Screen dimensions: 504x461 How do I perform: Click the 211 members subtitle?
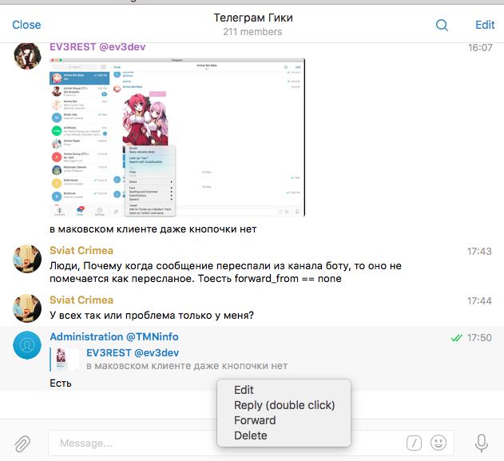point(252,32)
